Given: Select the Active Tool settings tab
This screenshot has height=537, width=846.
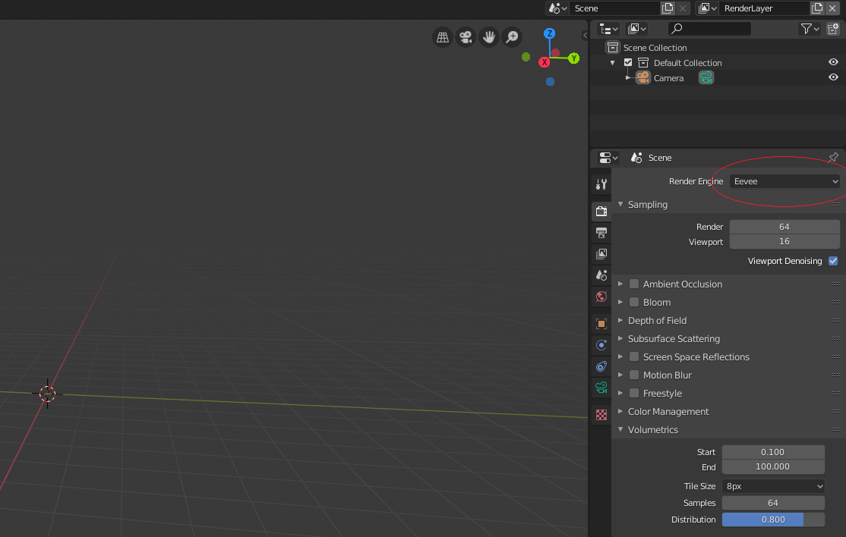Looking at the screenshot, I should tap(601, 184).
